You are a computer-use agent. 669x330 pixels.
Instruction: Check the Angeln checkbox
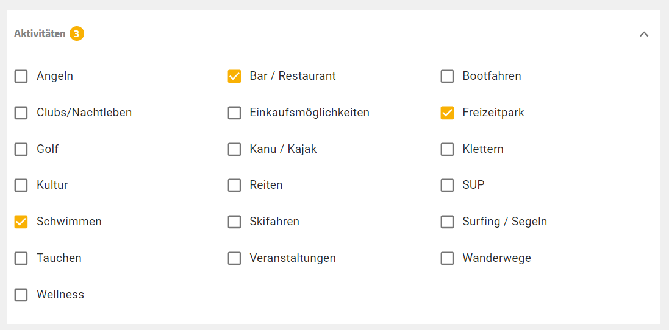click(x=21, y=76)
